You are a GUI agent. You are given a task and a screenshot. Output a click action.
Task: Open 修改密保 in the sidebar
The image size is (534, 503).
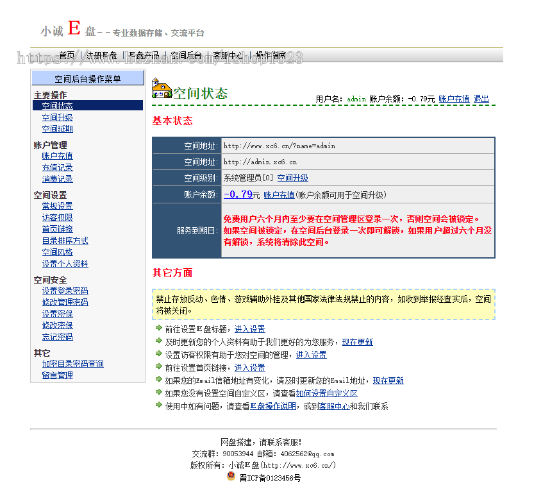tap(57, 325)
